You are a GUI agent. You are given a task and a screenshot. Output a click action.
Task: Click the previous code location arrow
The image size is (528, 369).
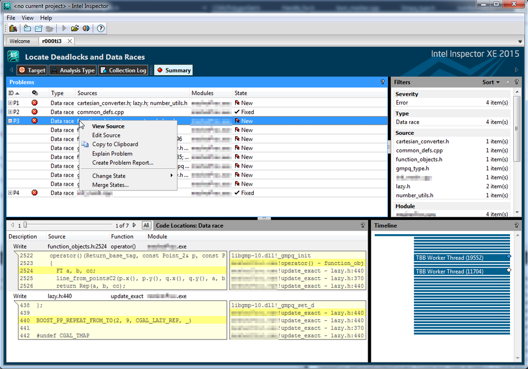click(x=13, y=225)
